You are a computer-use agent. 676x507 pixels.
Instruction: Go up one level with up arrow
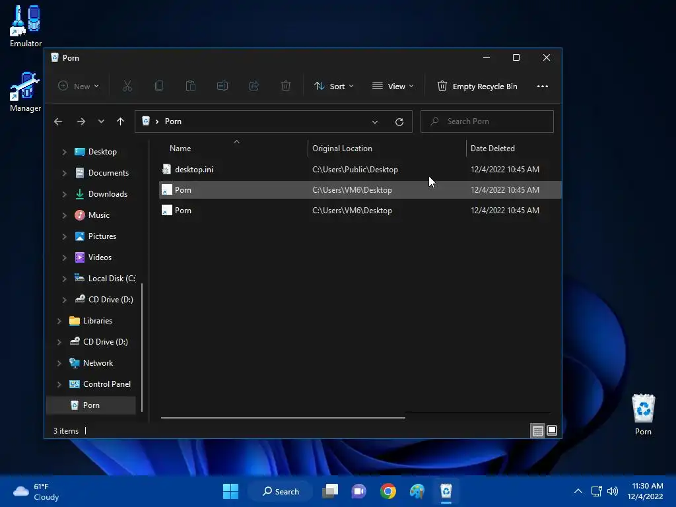pos(120,121)
